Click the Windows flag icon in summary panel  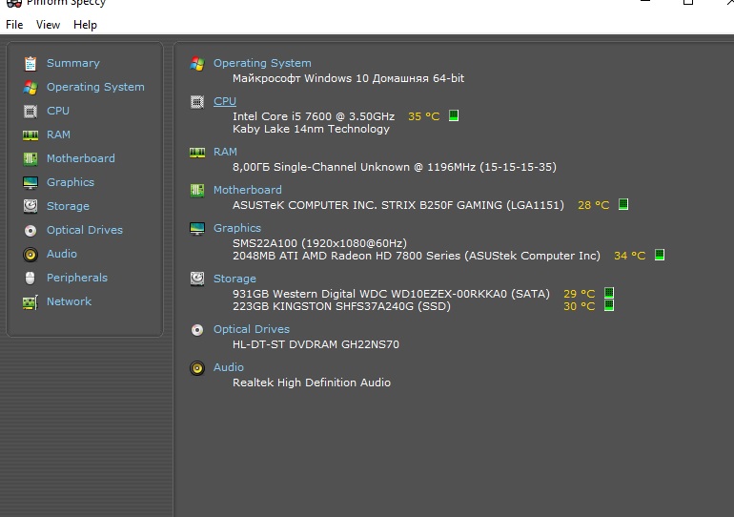coord(197,64)
